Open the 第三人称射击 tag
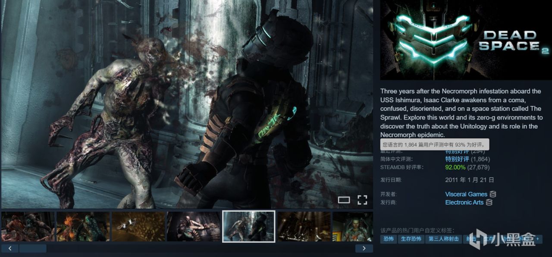Screen dimensions: 552x257 pos(444,239)
